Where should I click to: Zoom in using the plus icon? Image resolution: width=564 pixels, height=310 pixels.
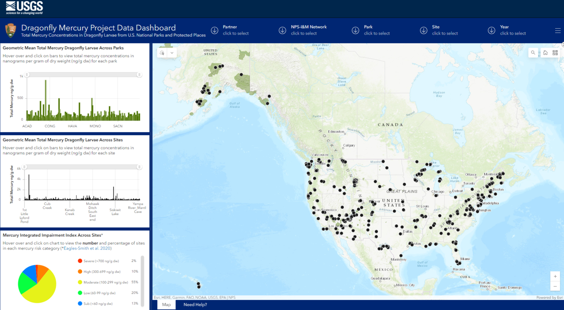click(x=555, y=276)
